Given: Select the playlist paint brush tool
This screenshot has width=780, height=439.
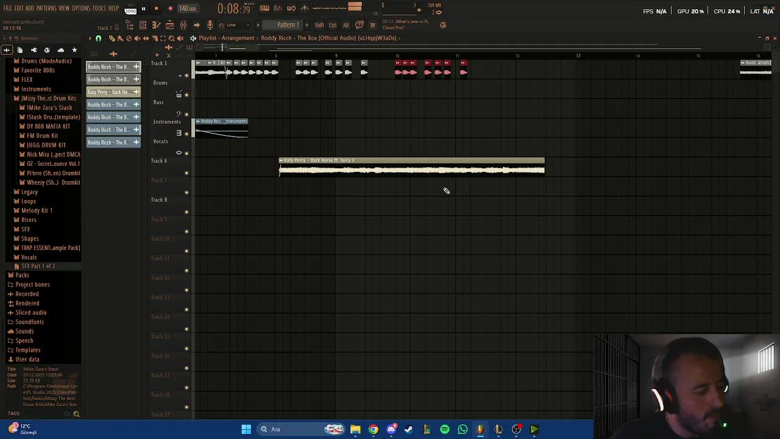Looking at the screenshot, I should (x=120, y=38).
